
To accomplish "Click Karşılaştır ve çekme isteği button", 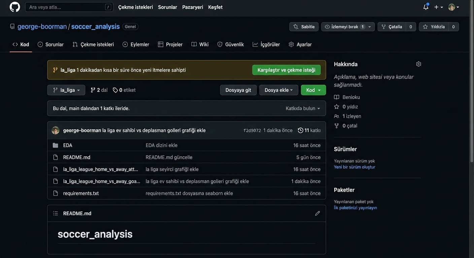I will pyautogui.click(x=286, y=70).
